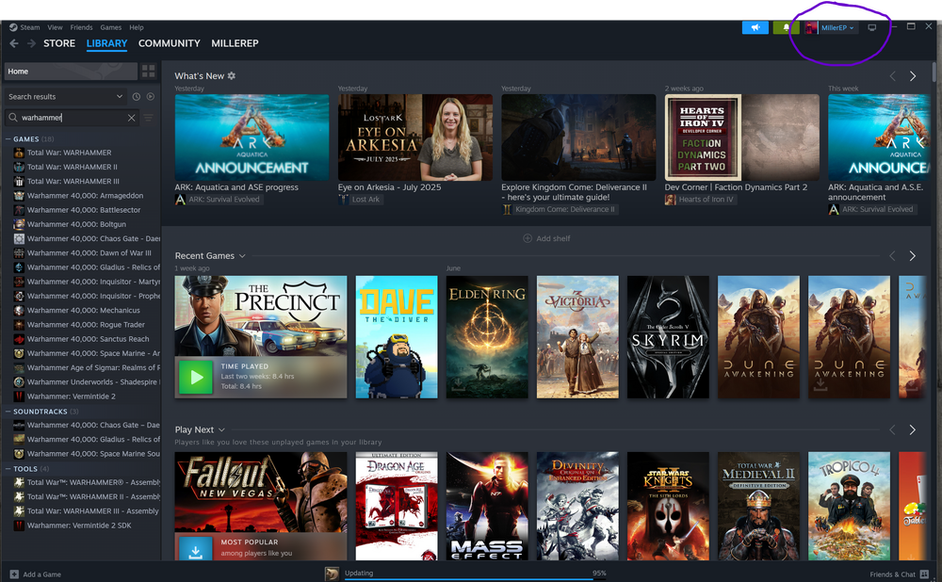Click the ready-to-play filter icon
The width and height of the screenshot is (942, 582).
tap(151, 97)
